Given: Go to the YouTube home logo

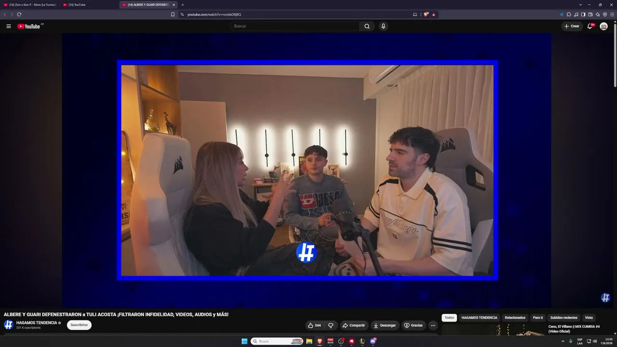Looking at the screenshot, I should pyautogui.click(x=29, y=26).
